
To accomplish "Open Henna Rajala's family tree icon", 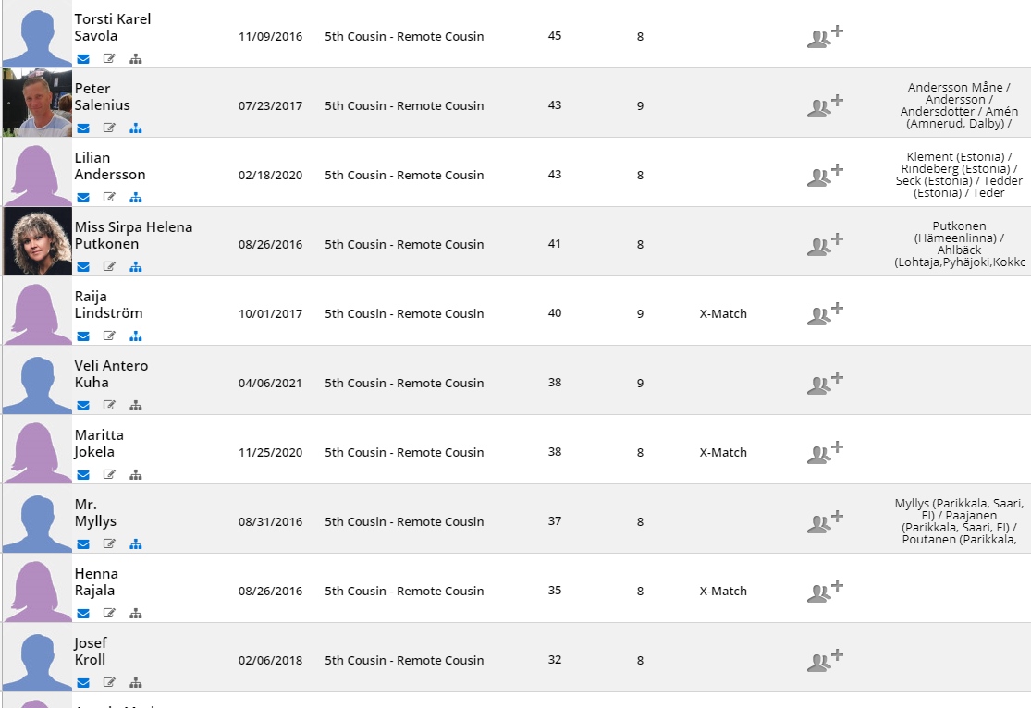I will [x=135, y=614].
